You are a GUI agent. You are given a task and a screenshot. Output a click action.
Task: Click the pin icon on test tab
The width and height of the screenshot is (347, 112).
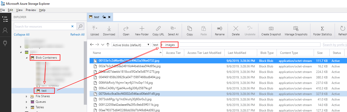point(104,17)
